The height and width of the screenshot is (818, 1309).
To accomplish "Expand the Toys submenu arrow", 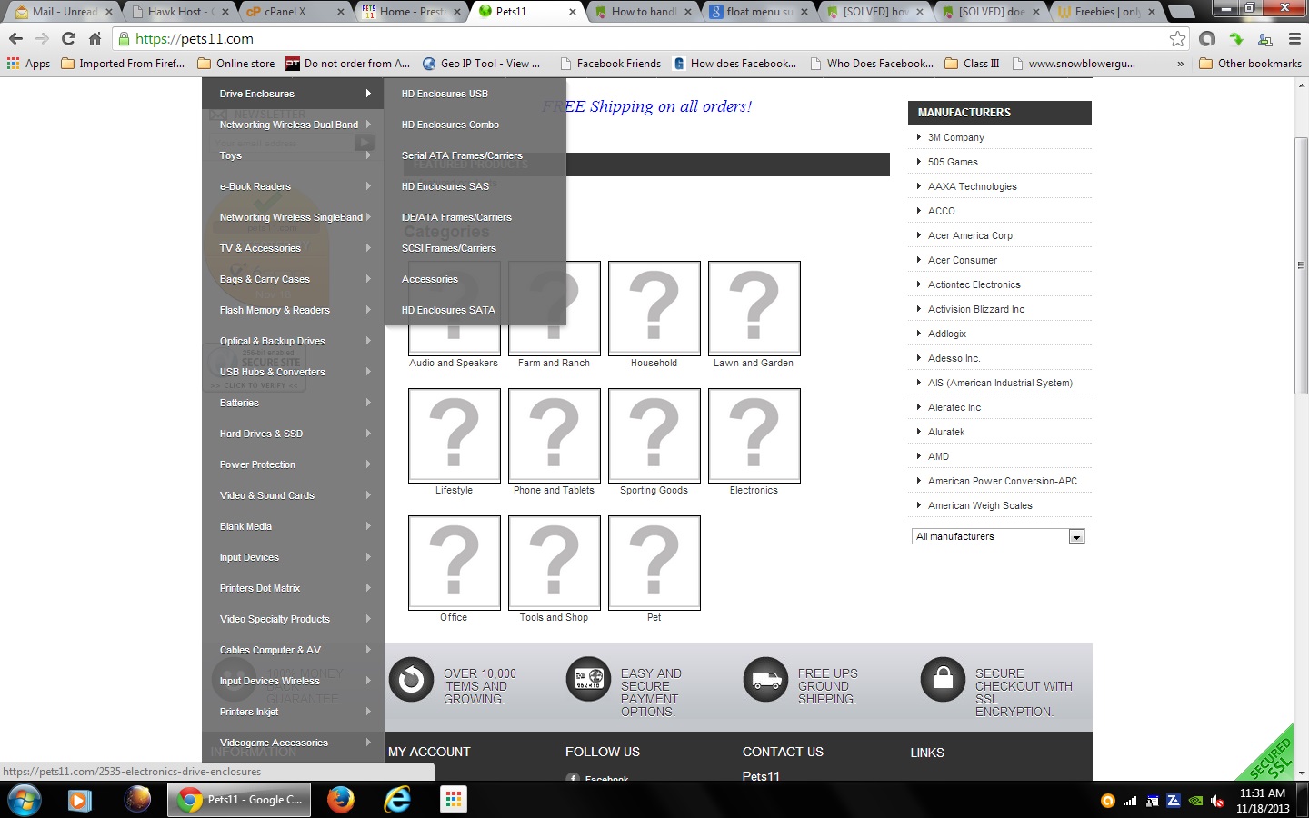I will pyautogui.click(x=368, y=155).
